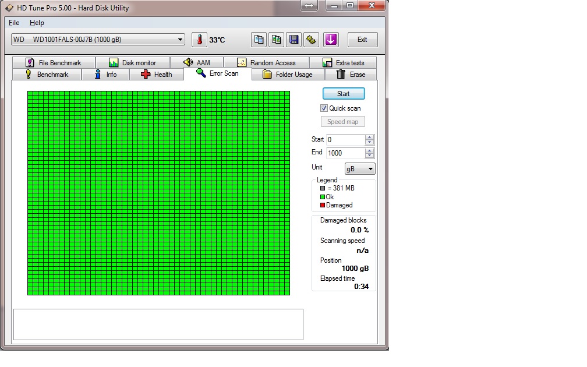Viewport: 587px width, 367px height.
Task: Open the Unit gB dropdown
Action: pyautogui.click(x=360, y=169)
